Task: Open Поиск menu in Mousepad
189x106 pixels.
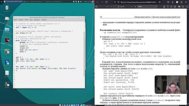Action: click(x=27, y=20)
